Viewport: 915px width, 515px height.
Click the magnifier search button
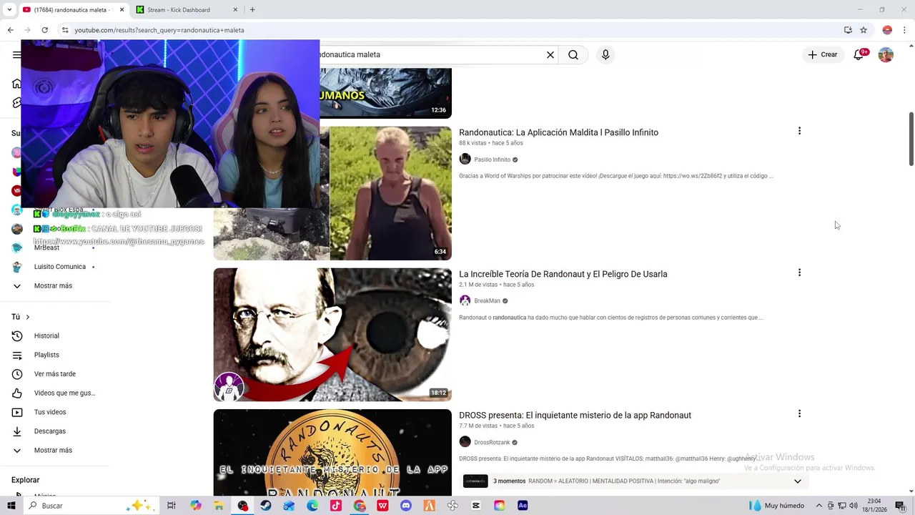[573, 54]
